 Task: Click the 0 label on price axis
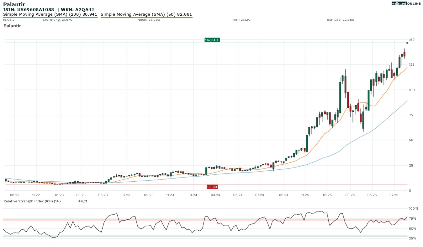[x=410, y=191]
